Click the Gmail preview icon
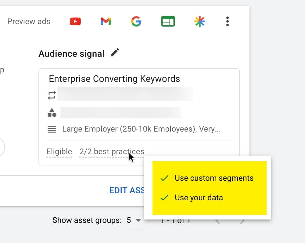 (106, 21)
